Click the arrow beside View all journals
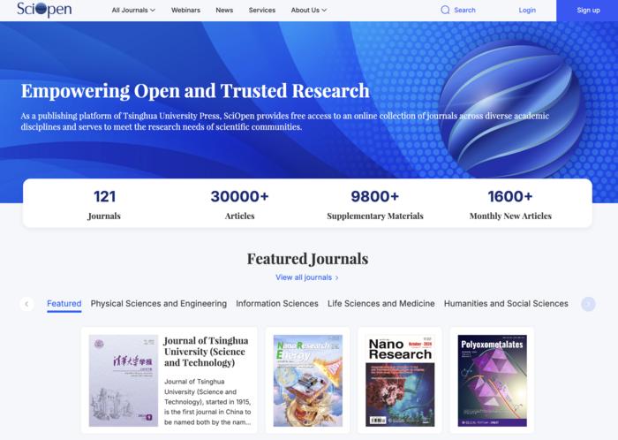 pyautogui.click(x=336, y=278)
